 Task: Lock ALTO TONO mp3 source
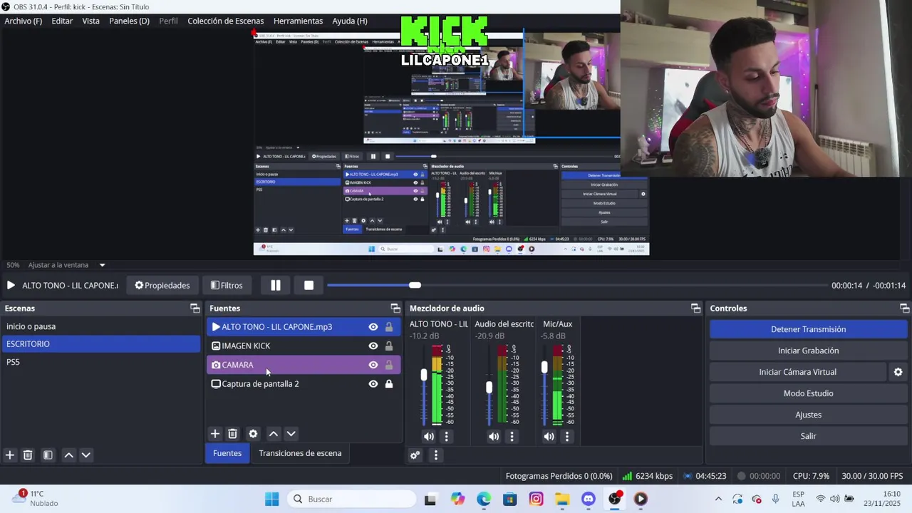pos(389,327)
